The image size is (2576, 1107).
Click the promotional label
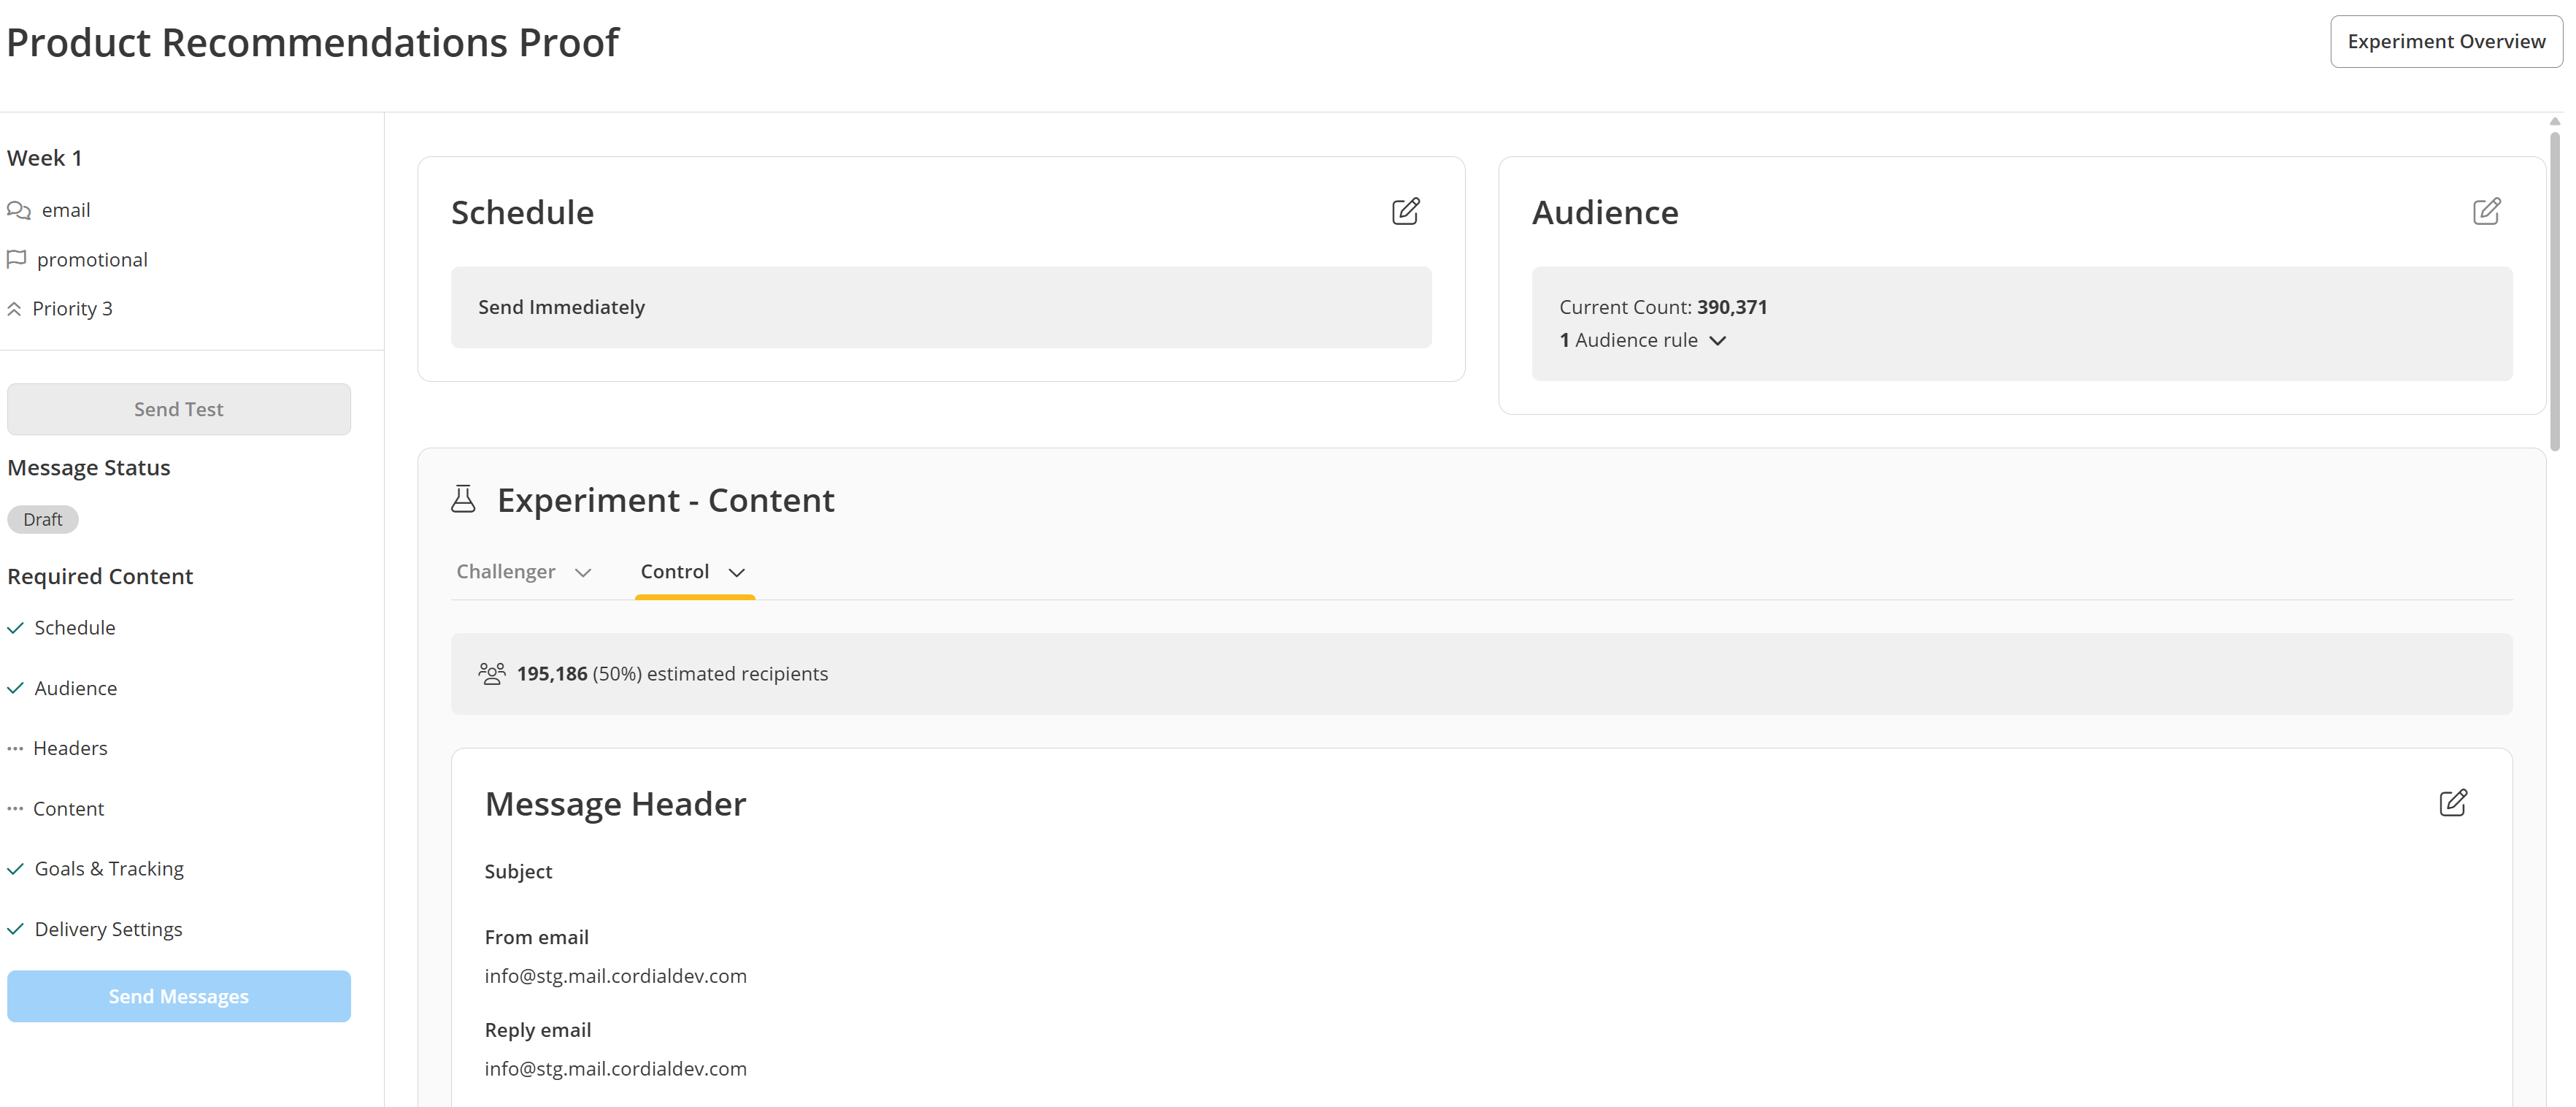[92, 259]
